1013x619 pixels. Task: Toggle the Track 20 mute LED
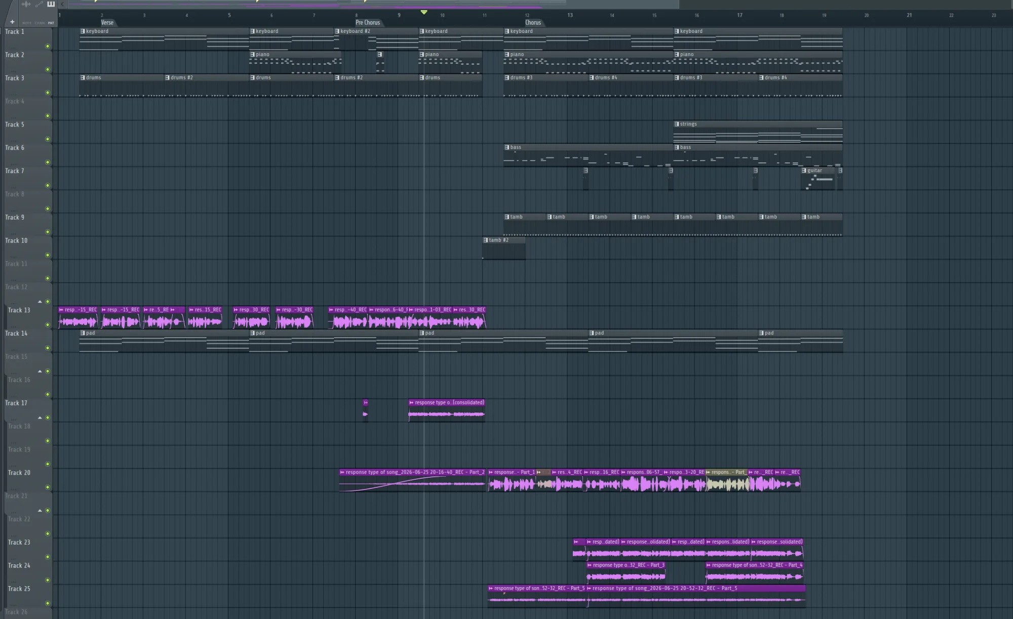(48, 487)
